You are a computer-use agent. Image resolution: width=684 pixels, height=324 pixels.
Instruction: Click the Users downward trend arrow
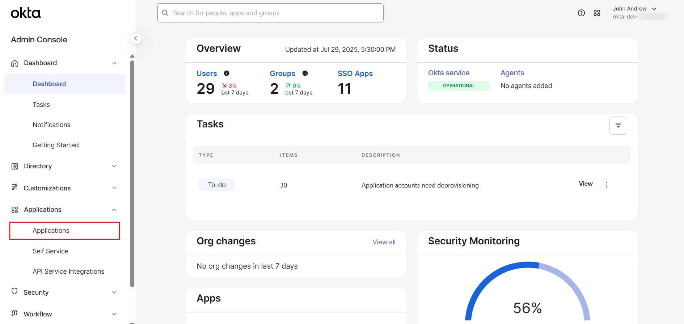[224, 85]
